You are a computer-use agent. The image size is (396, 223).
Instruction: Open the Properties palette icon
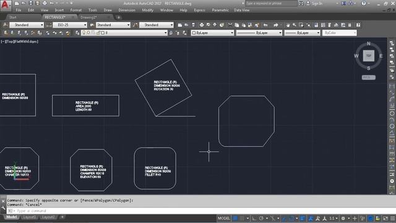(x=316, y=25)
